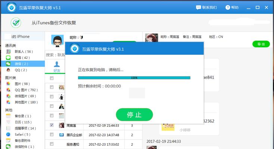This screenshot has width=274, height=149.
Task: Click the 腾讯企业邮 mail icon in list
Action: coord(62,135)
